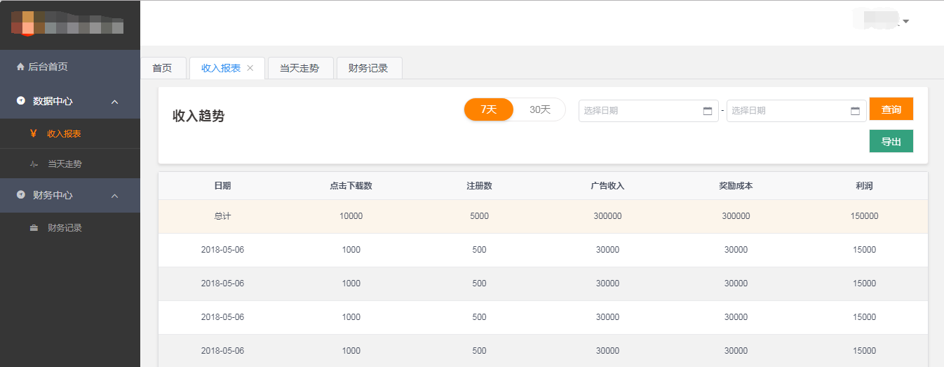Collapse the 财务中心 menu chevron
This screenshot has width=944, height=367.
115,196
